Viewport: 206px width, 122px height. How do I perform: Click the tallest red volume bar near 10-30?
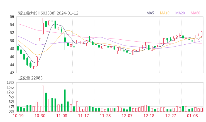pos(43,99)
